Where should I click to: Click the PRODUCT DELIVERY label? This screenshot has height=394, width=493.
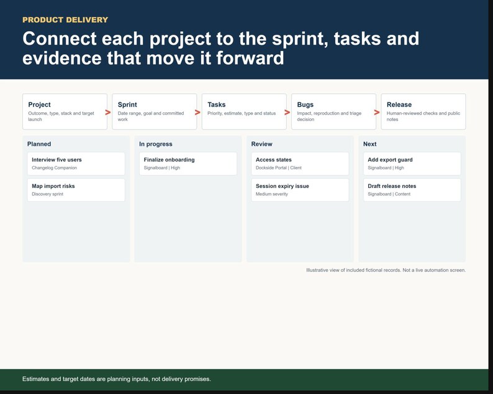pos(65,20)
